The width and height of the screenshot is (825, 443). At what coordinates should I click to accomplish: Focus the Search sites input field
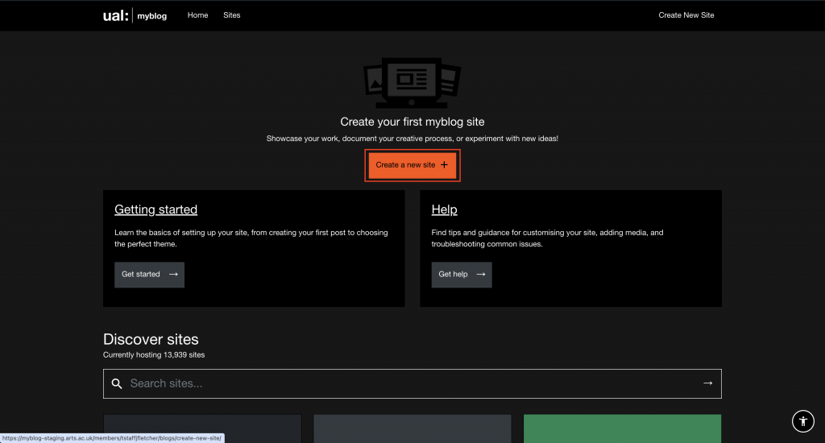tap(412, 383)
